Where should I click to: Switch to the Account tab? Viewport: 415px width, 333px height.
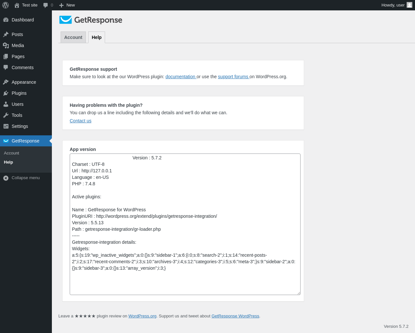73,37
